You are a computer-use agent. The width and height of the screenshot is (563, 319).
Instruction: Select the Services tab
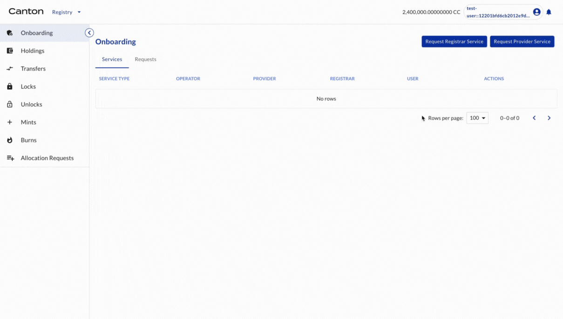[112, 59]
